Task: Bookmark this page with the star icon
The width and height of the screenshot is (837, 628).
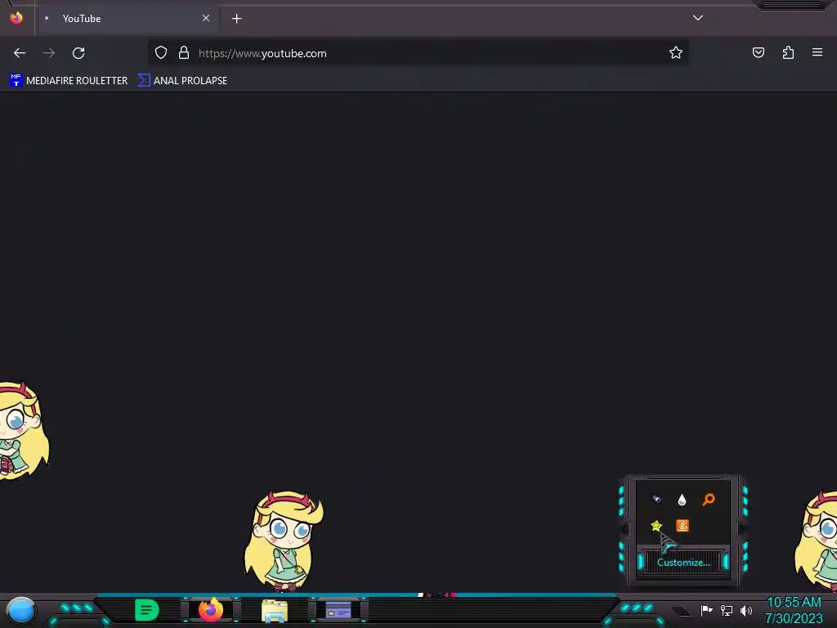Action: pos(676,52)
